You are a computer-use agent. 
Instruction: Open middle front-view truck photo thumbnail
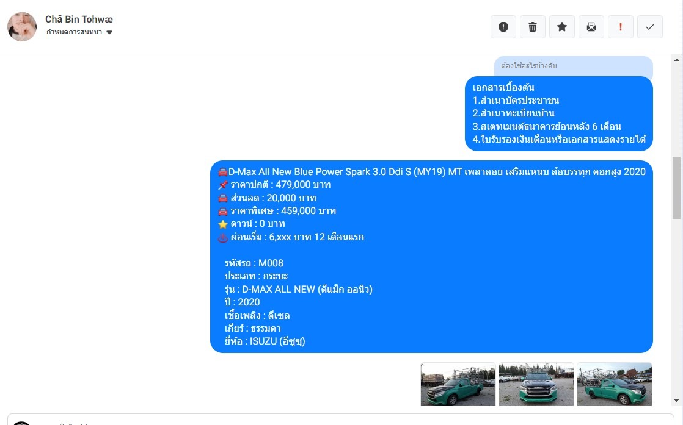[x=536, y=384]
